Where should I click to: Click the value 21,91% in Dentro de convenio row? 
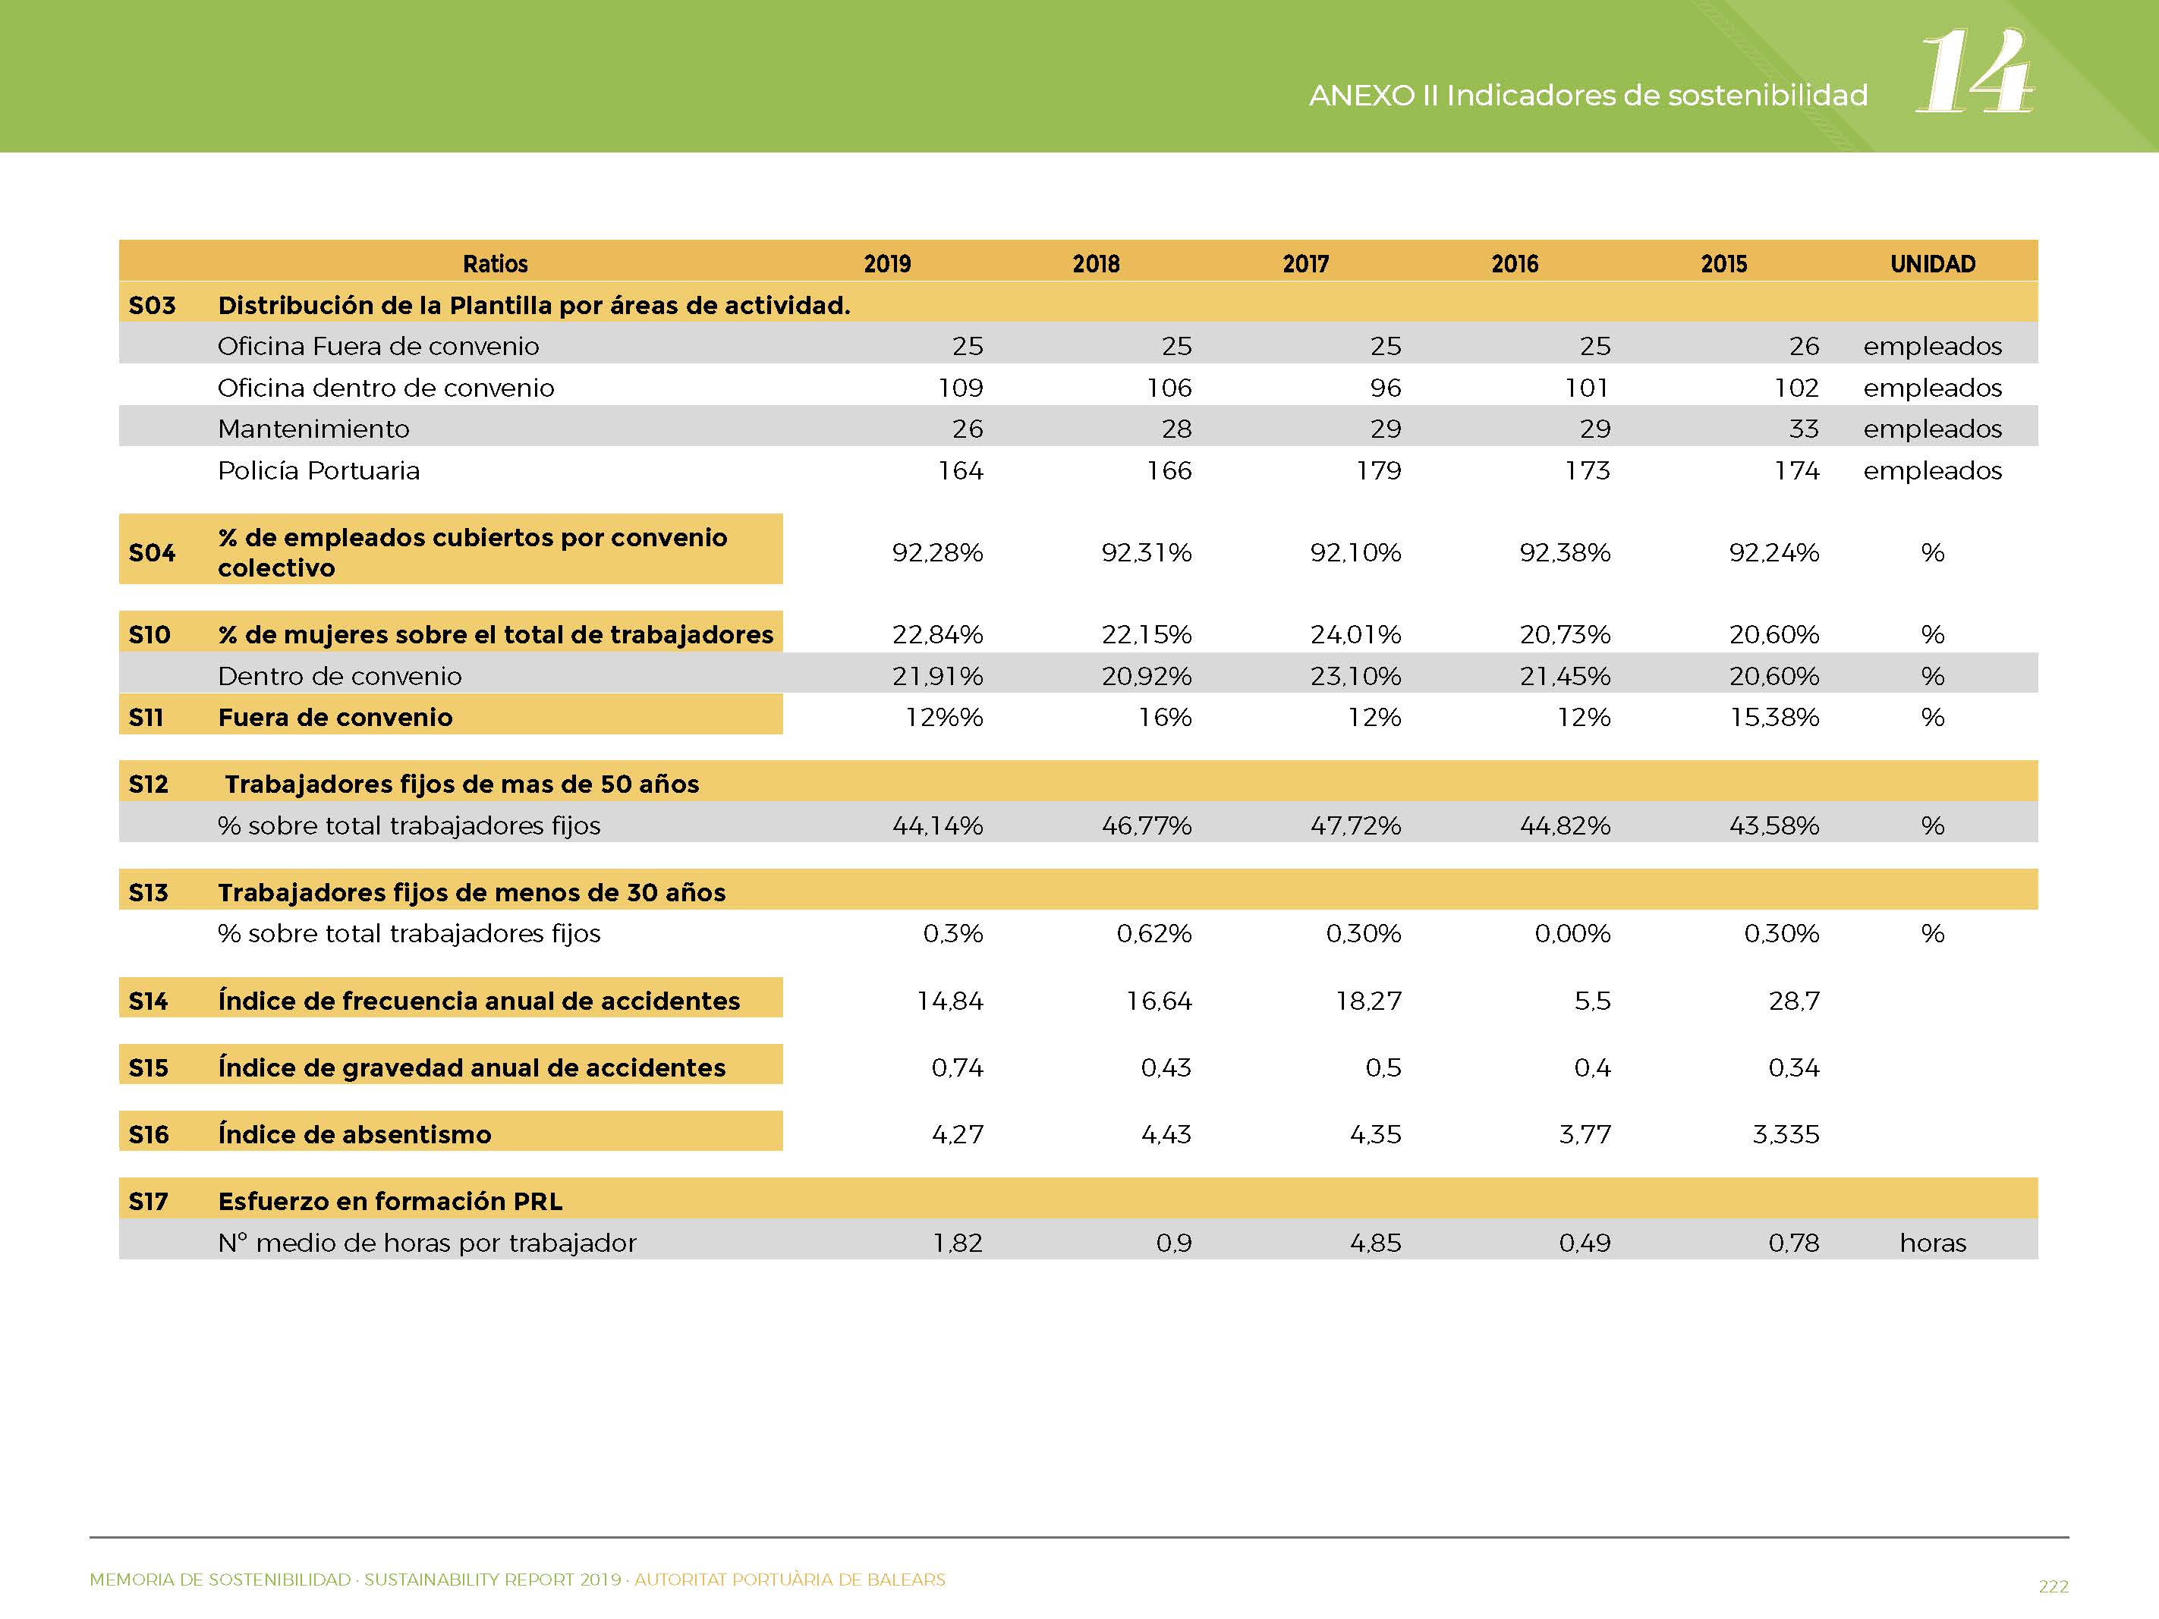point(937,676)
